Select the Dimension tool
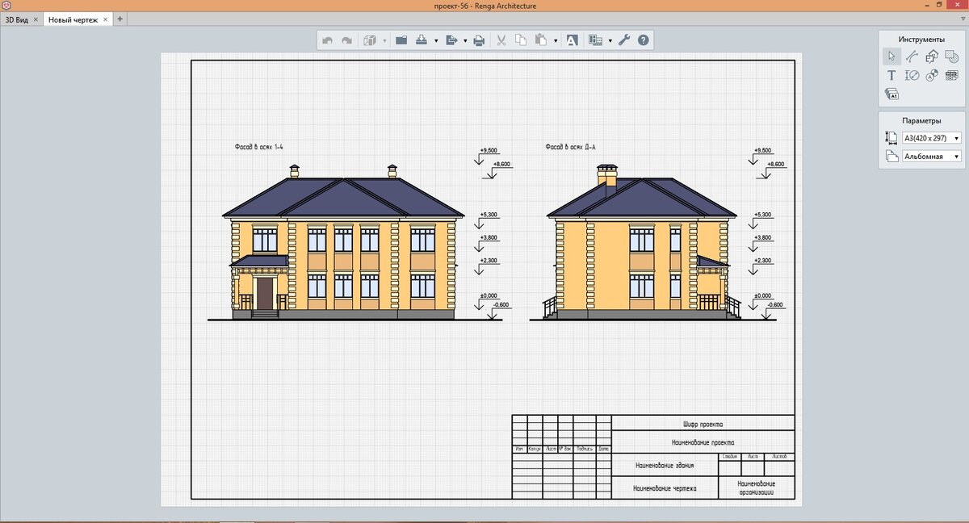Screen dimensions: 969x523 point(912,75)
